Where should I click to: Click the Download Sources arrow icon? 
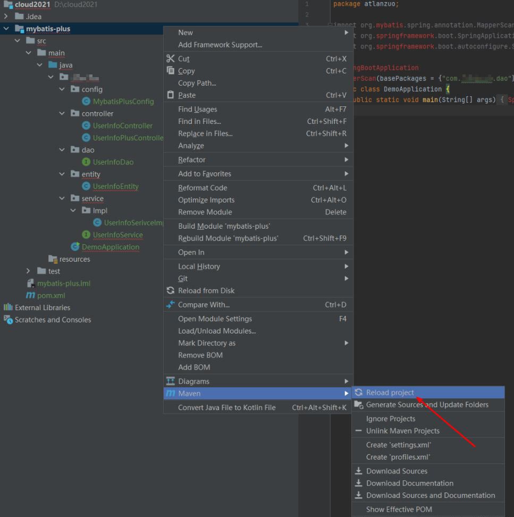click(359, 471)
